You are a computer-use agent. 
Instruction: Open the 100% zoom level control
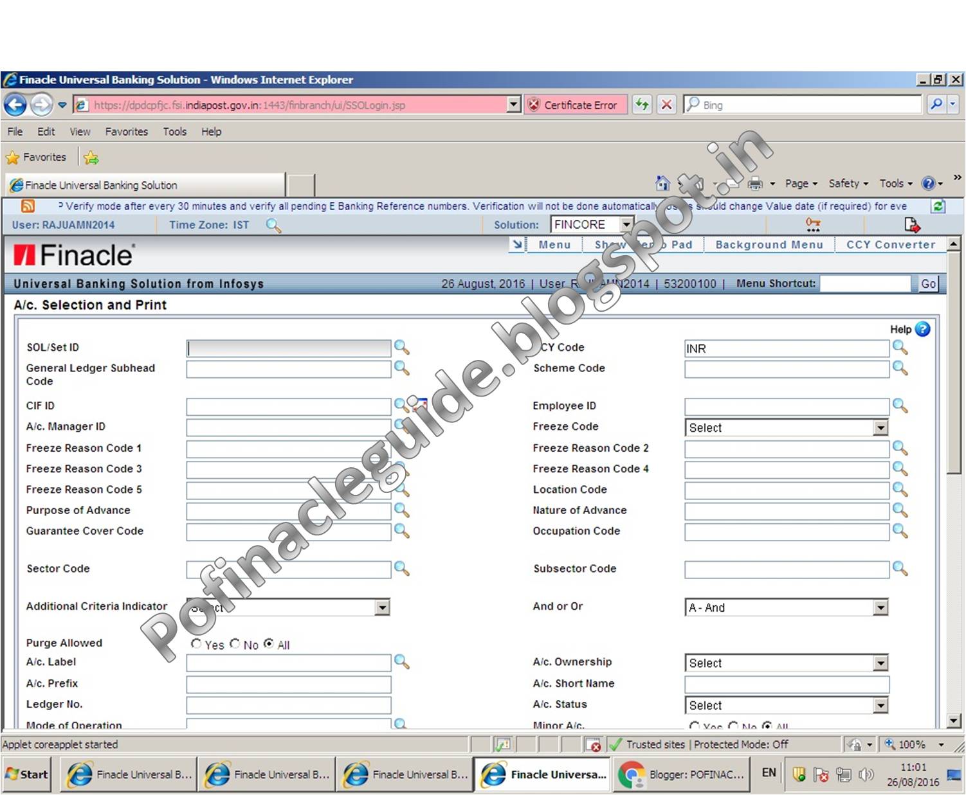[914, 744]
